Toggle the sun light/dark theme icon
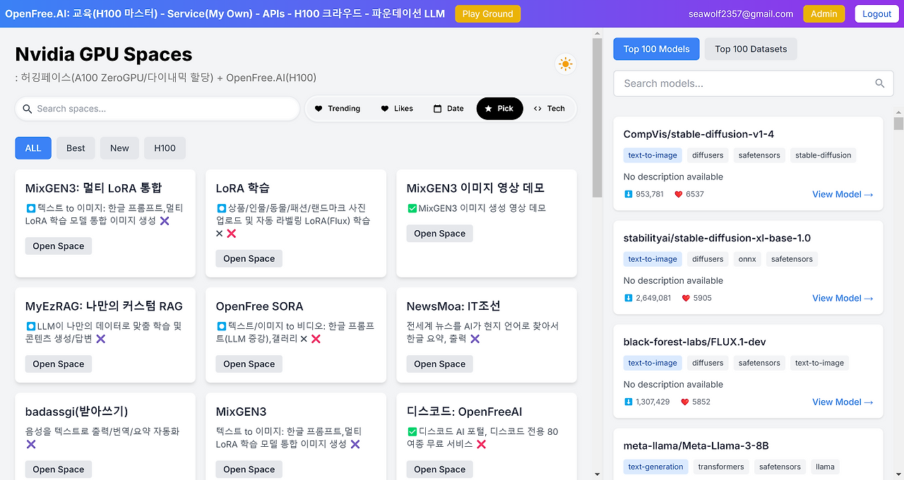Image resolution: width=904 pixels, height=480 pixels. (565, 64)
